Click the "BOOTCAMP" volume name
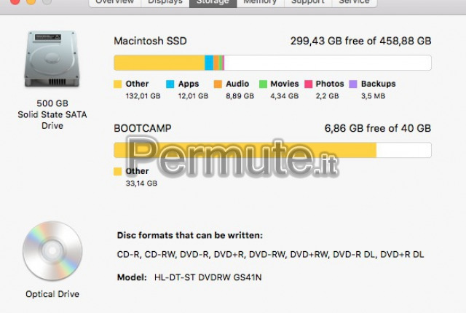Image resolution: width=466 pixels, height=313 pixels. pyautogui.click(x=143, y=128)
